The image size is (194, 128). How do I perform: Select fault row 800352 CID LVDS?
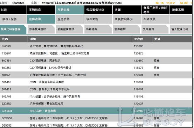(x=96, y=68)
